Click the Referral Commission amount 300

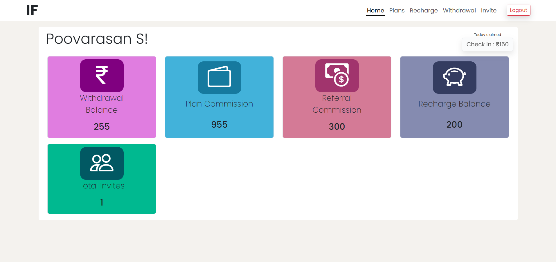[x=337, y=127]
